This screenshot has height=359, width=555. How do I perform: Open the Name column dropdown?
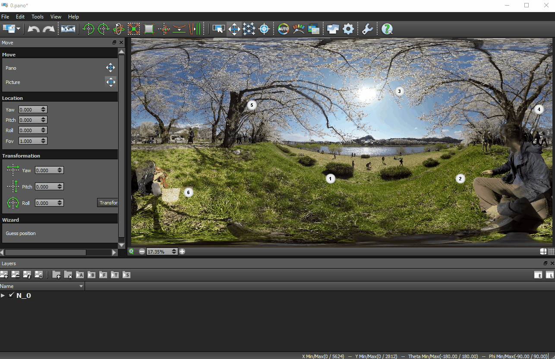[x=81, y=286]
